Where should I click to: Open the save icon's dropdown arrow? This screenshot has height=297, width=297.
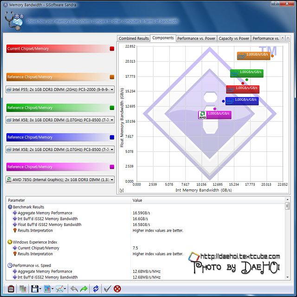point(40,289)
